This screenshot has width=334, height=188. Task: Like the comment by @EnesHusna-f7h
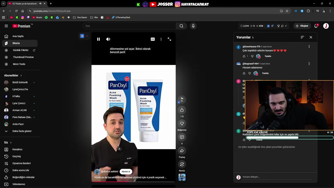click(244, 56)
